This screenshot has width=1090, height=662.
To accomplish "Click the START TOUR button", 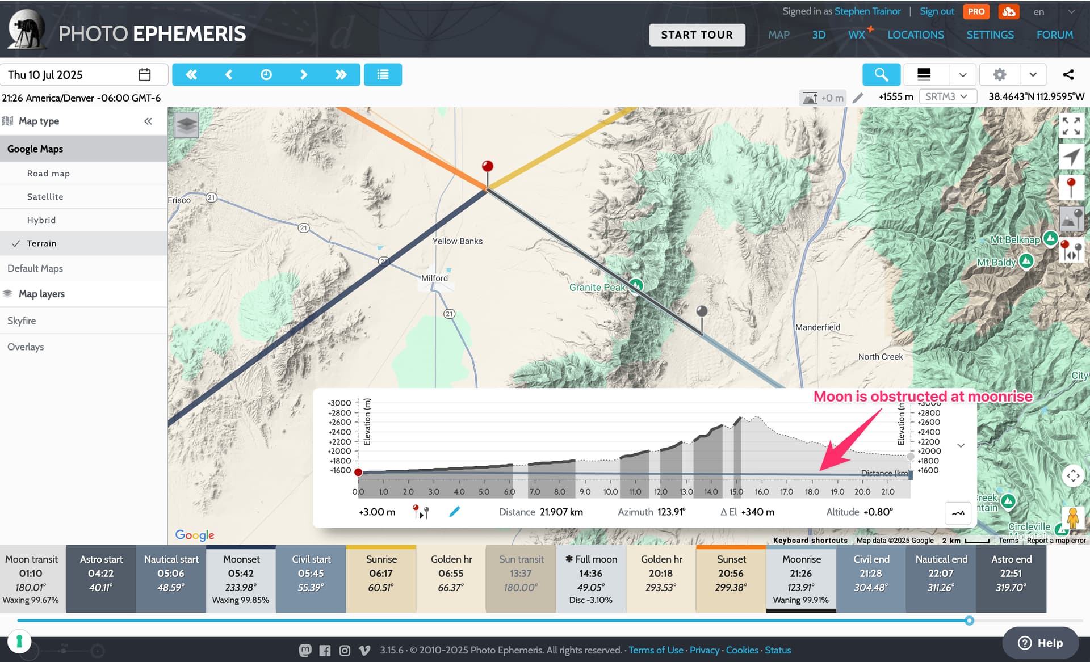I will 697,35.
